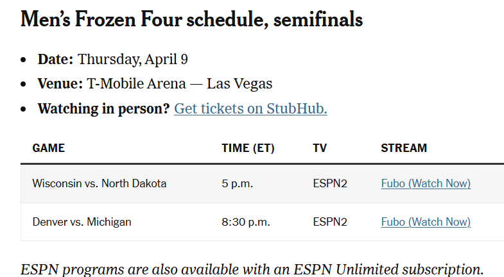
Task: Click the Thursday, April 9 text
Action: 133,60
